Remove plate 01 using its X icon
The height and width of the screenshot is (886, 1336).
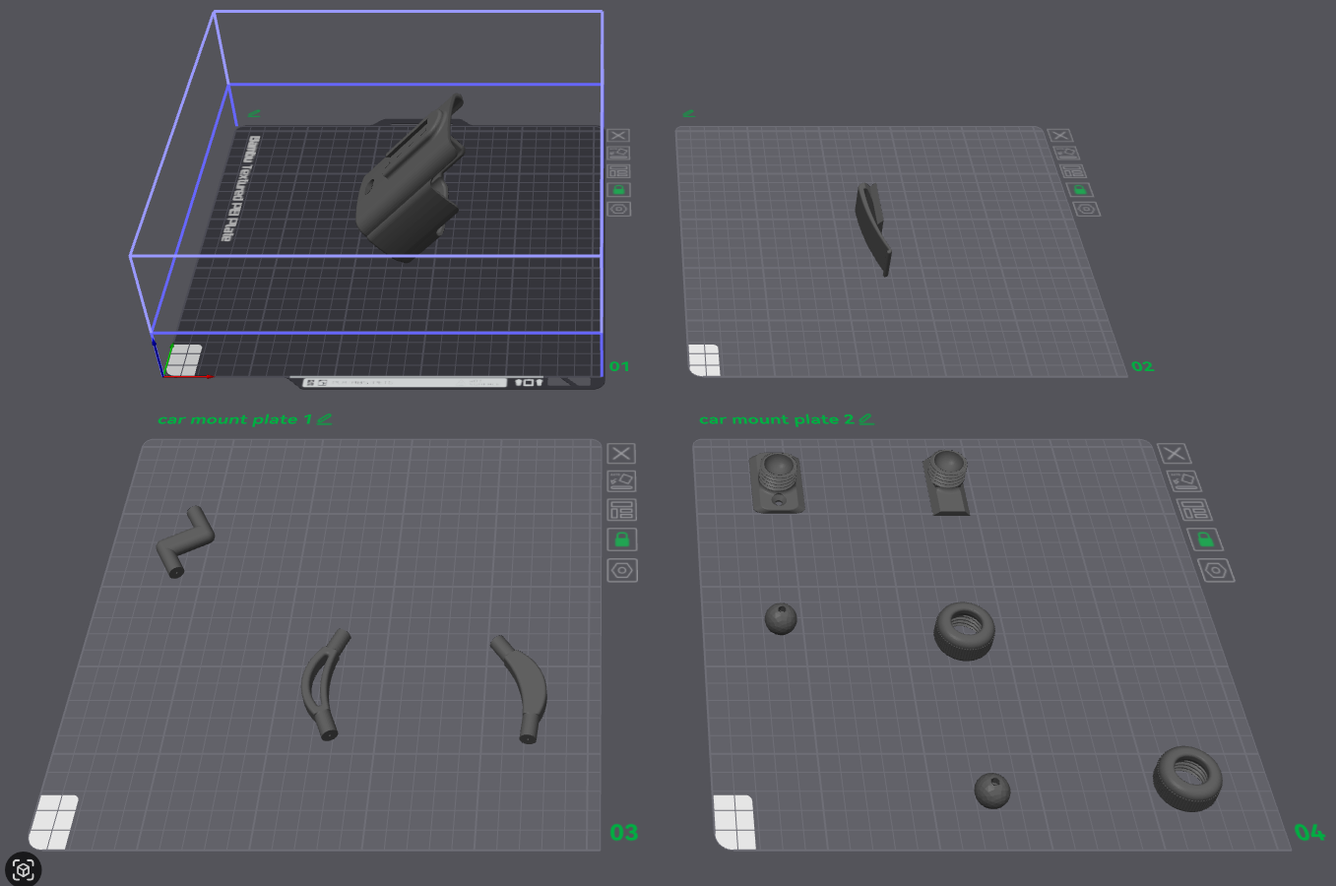(x=618, y=136)
